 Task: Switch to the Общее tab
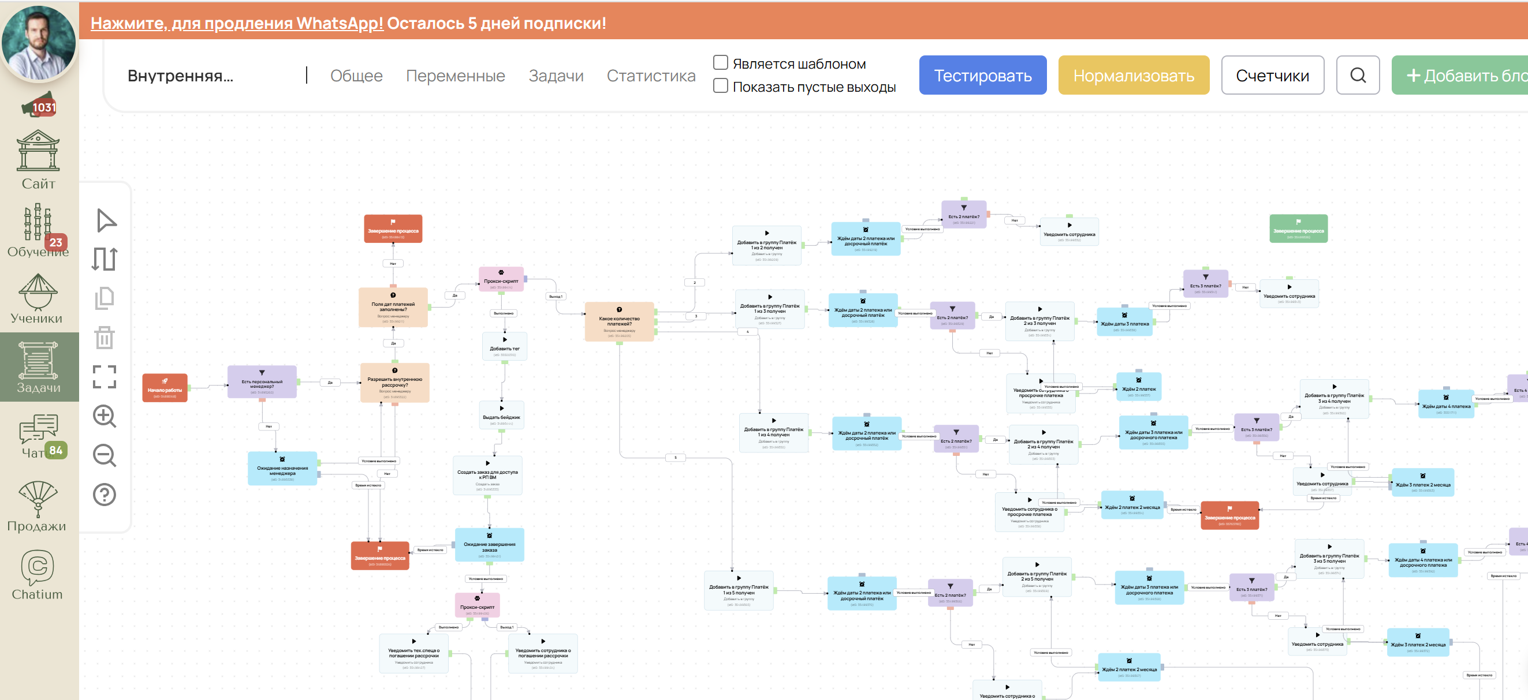pos(356,76)
